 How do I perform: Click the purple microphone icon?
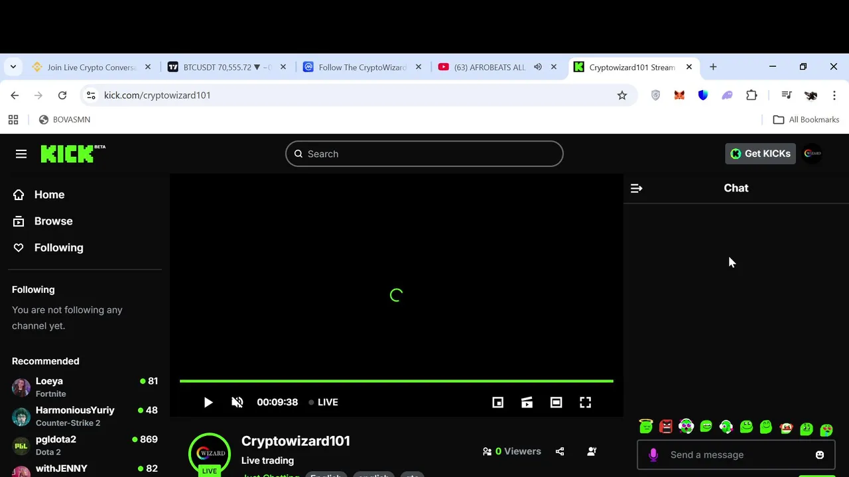[653, 454]
